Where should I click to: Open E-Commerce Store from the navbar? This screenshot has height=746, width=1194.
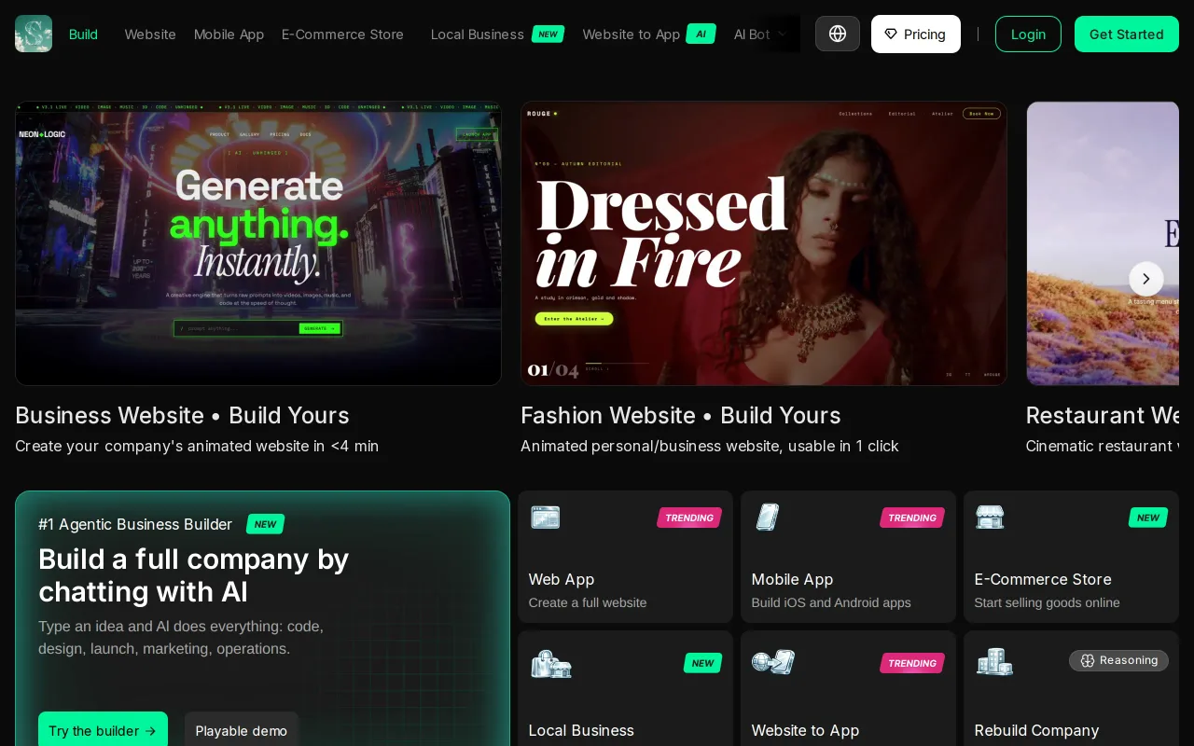point(342,34)
